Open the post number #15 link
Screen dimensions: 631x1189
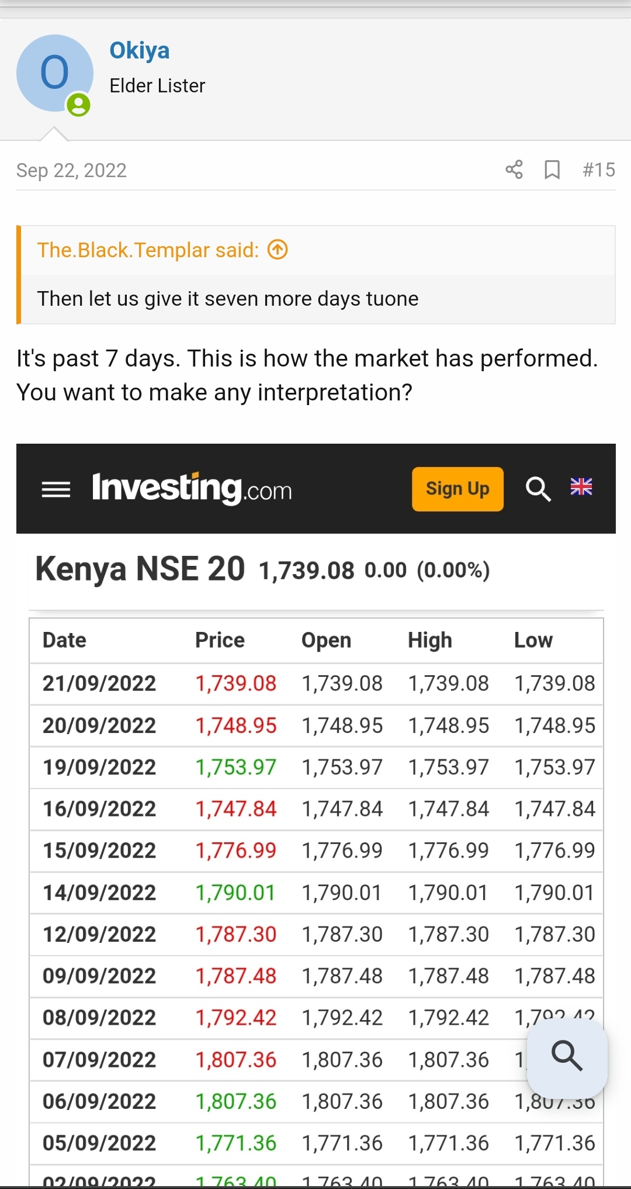pos(599,170)
